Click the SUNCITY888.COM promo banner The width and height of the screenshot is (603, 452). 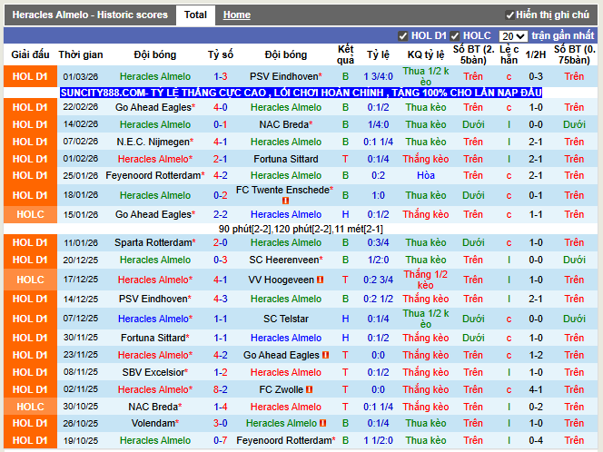(301, 93)
